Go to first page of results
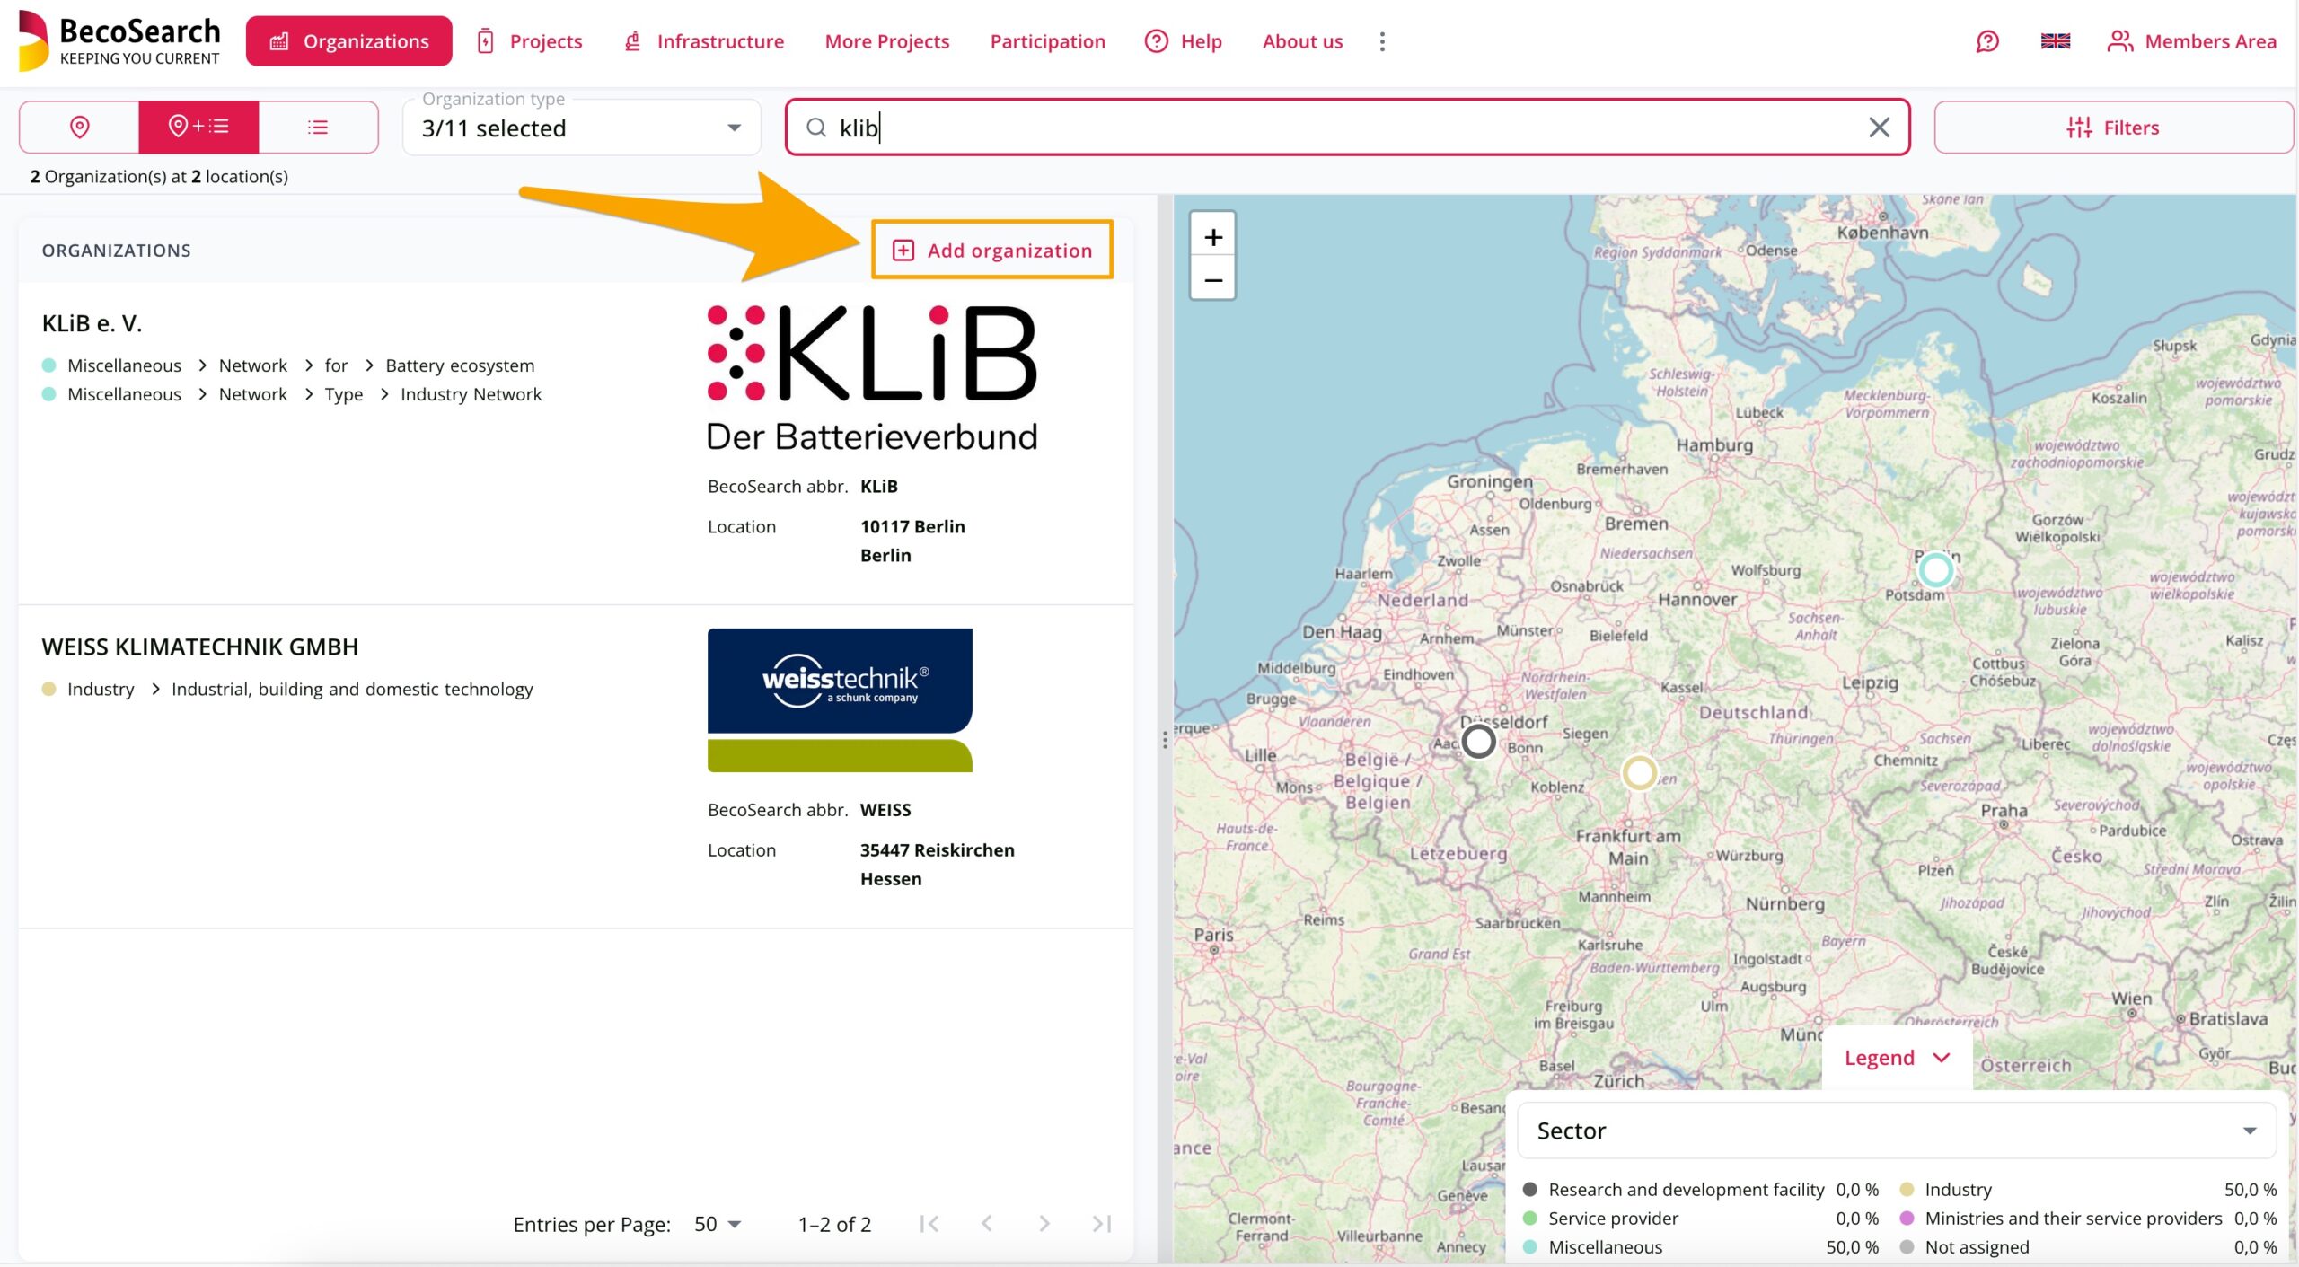The image size is (2299, 1267). click(929, 1224)
